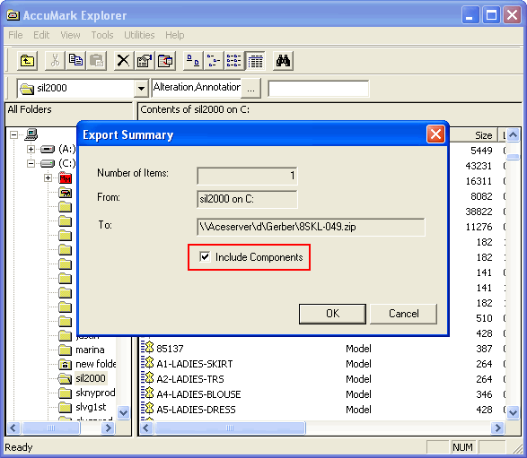Click contents list scroll right arrow
This screenshot has width=527, height=458.
497,428
